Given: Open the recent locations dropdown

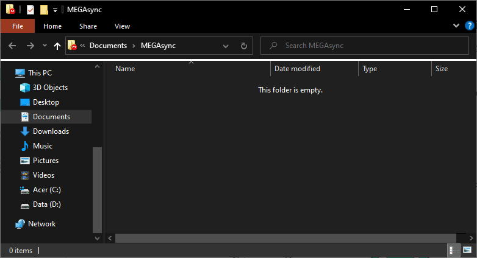Looking at the screenshot, I should (45, 46).
